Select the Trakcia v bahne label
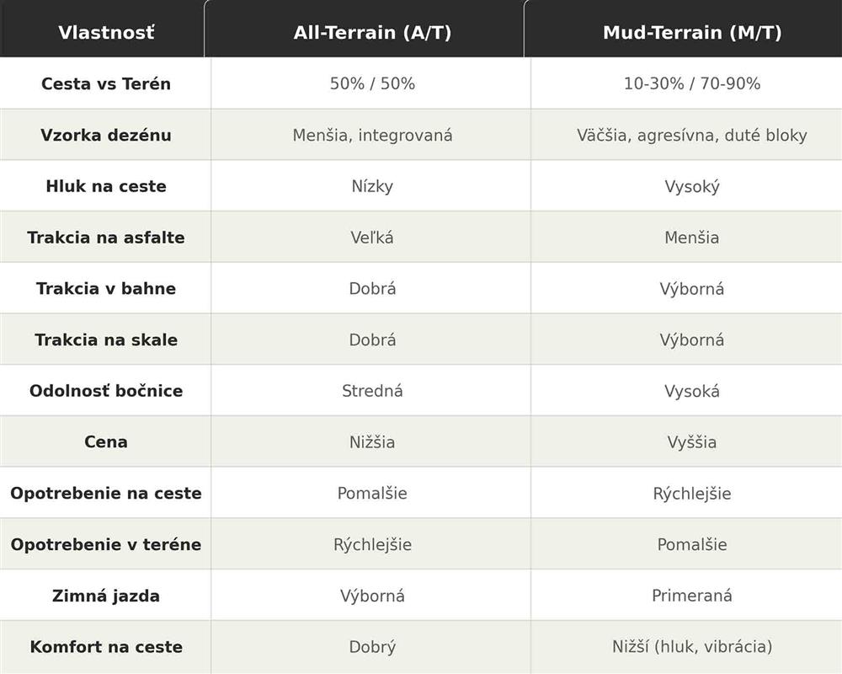Viewport: 842px width, 674px height. (x=106, y=289)
